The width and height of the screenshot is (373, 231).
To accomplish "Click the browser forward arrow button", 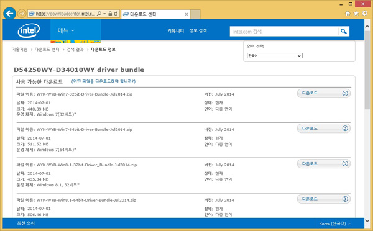I will click(x=22, y=14).
